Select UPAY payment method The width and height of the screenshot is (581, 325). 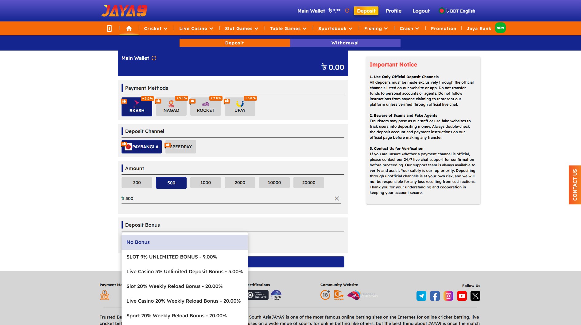(x=240, y=107)
